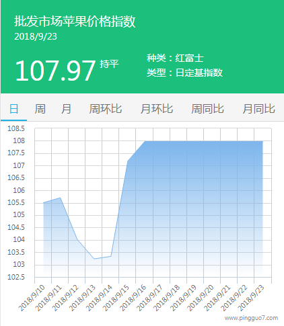
Task: Click the date 2018/9/23 in header
Action: (x=36, y=36)
